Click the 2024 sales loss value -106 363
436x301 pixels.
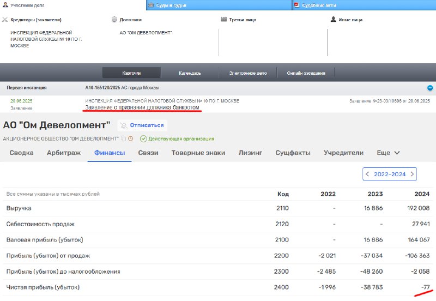coord(417,256)
